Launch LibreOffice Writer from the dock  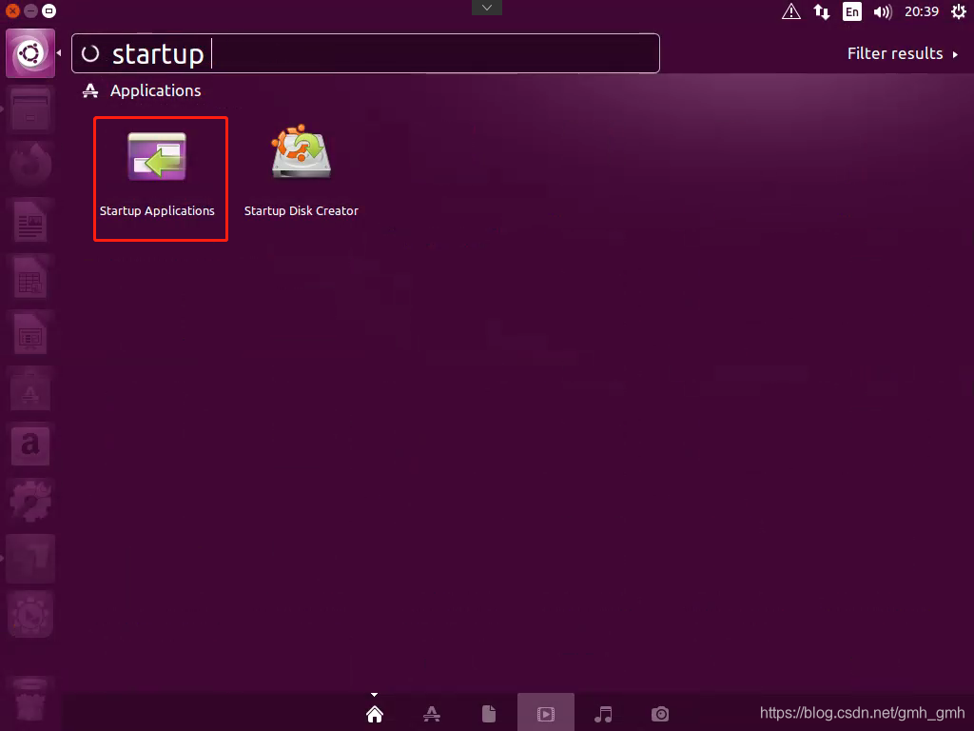(x=29, y=221)
